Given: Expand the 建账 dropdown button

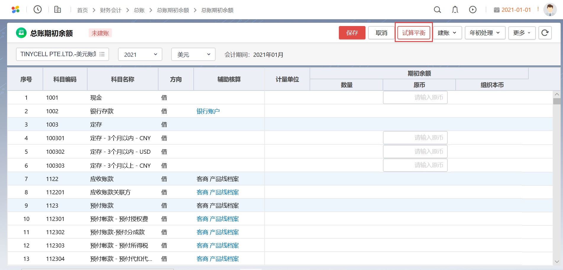Looking at the screenshot, I should (447, 33).
